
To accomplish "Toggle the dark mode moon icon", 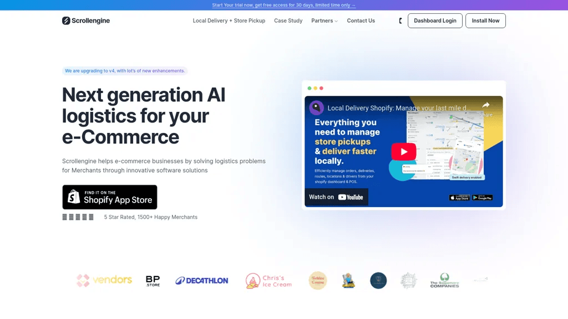I will click(400, 20).
